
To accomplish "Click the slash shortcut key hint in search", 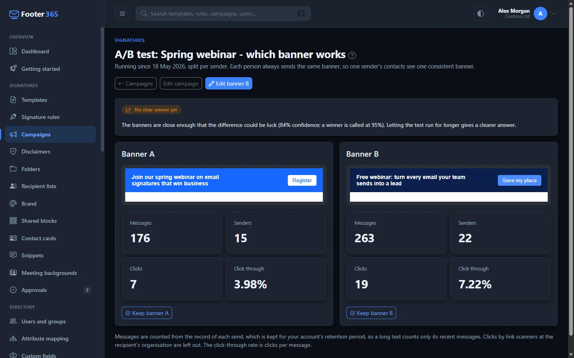I will 301,14.
